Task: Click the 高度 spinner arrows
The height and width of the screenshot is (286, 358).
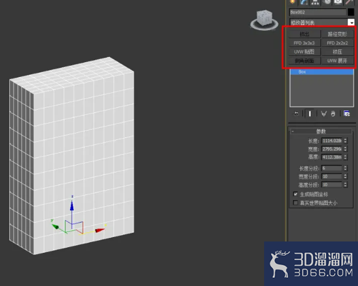Action: pos(345,157)
